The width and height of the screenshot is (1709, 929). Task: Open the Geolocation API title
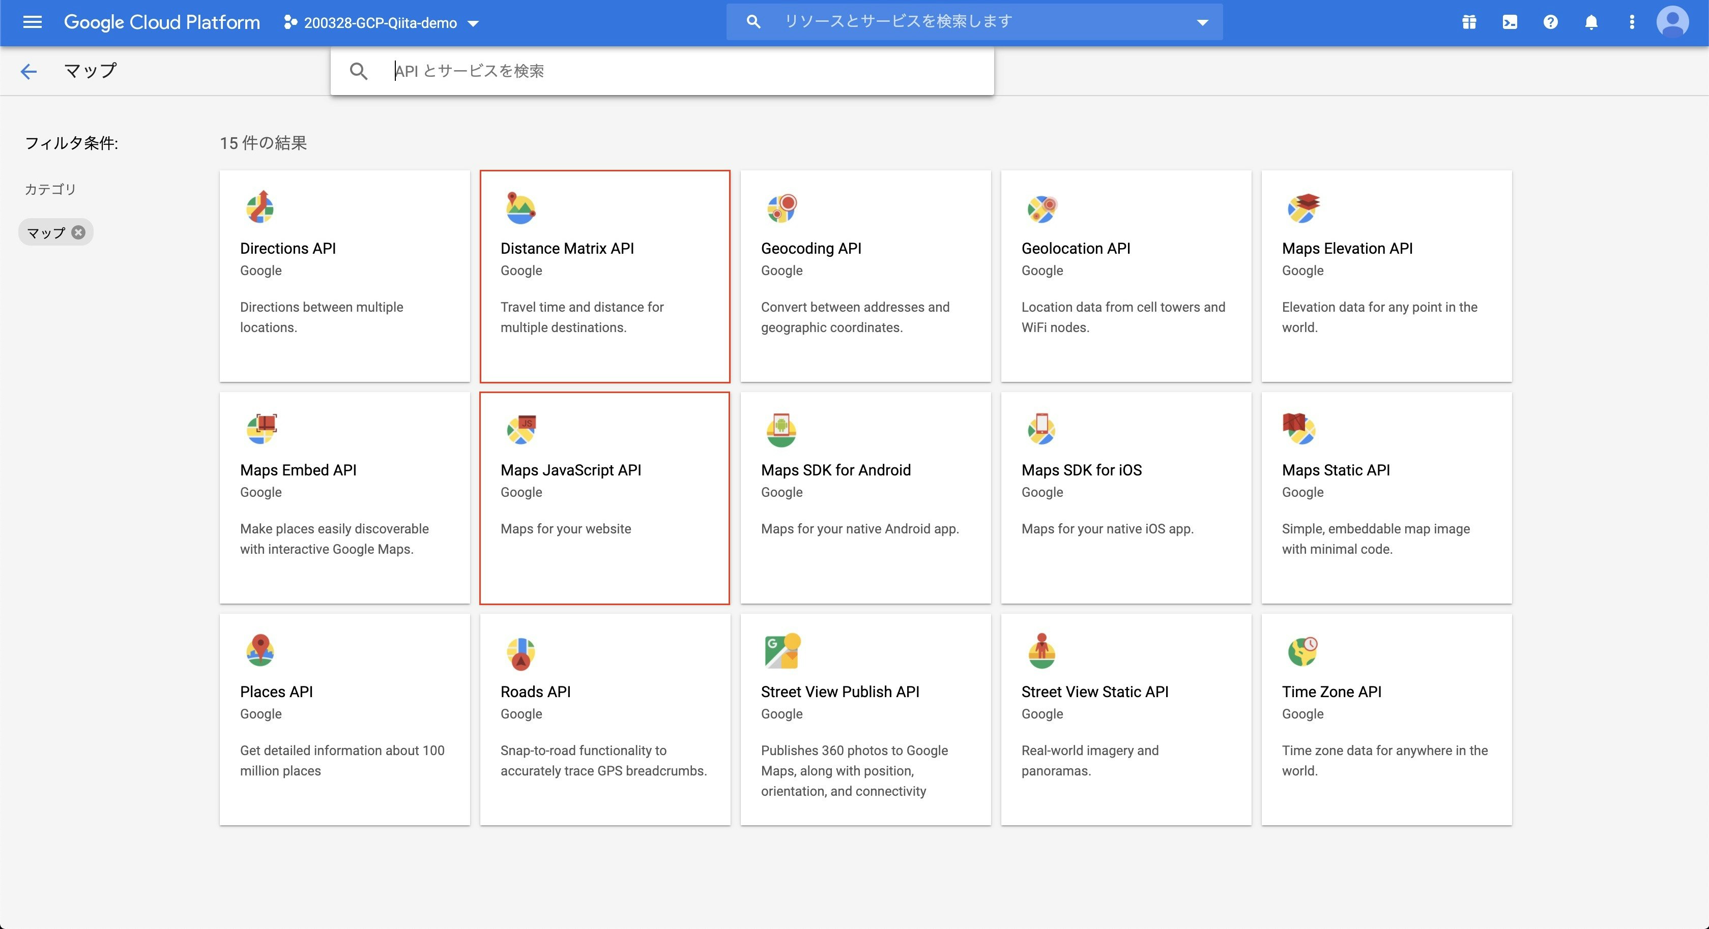pyautogui.click(x=1076, y=248)
